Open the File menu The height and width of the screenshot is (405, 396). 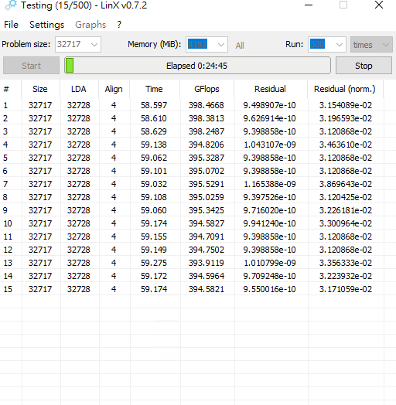pyautogui.click(x=11, y=25)
